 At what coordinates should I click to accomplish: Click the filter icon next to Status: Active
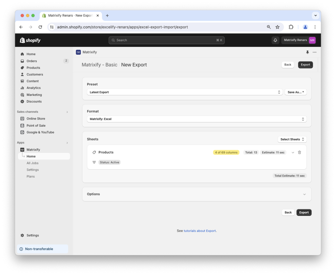click(94, 162)
